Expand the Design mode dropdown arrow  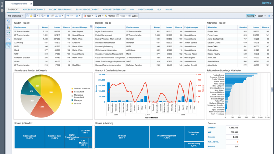[265, 16]
